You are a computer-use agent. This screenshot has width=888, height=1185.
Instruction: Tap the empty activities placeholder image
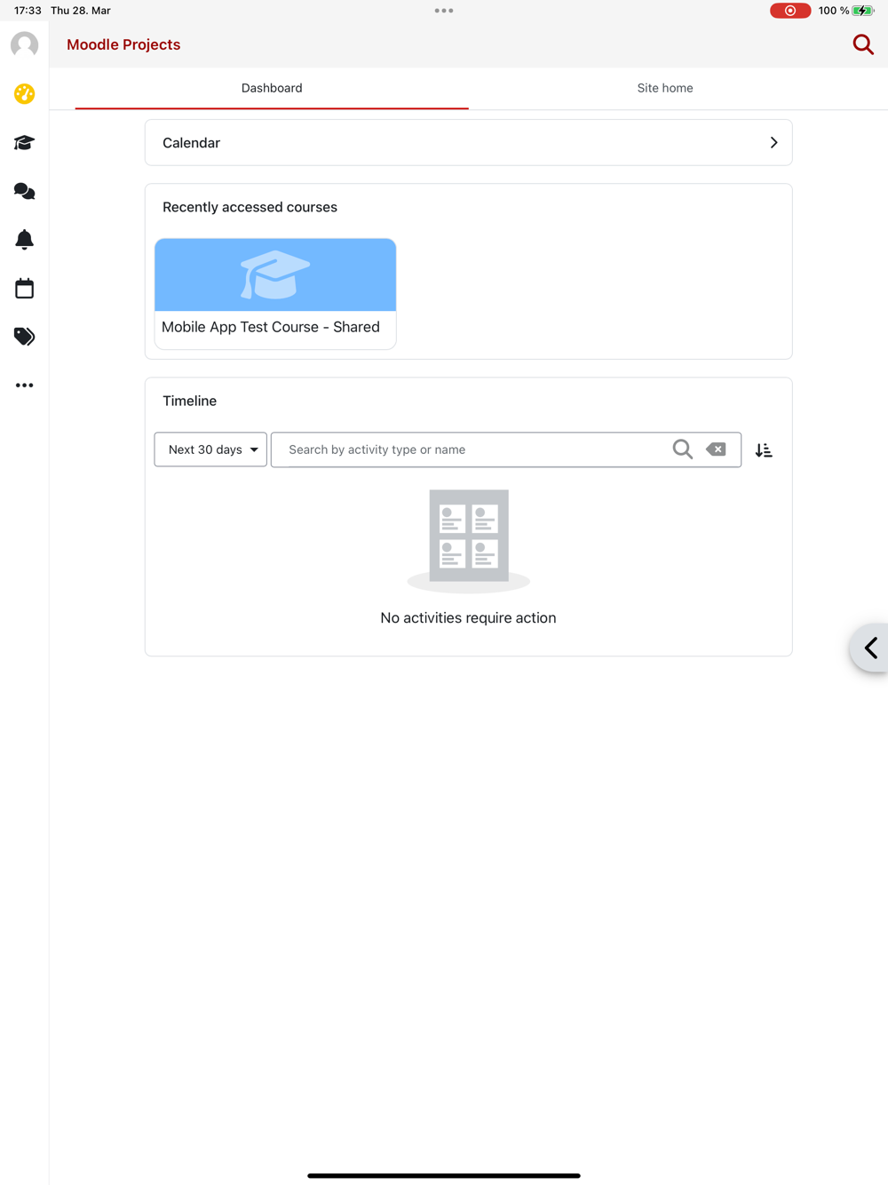(469, 540)
